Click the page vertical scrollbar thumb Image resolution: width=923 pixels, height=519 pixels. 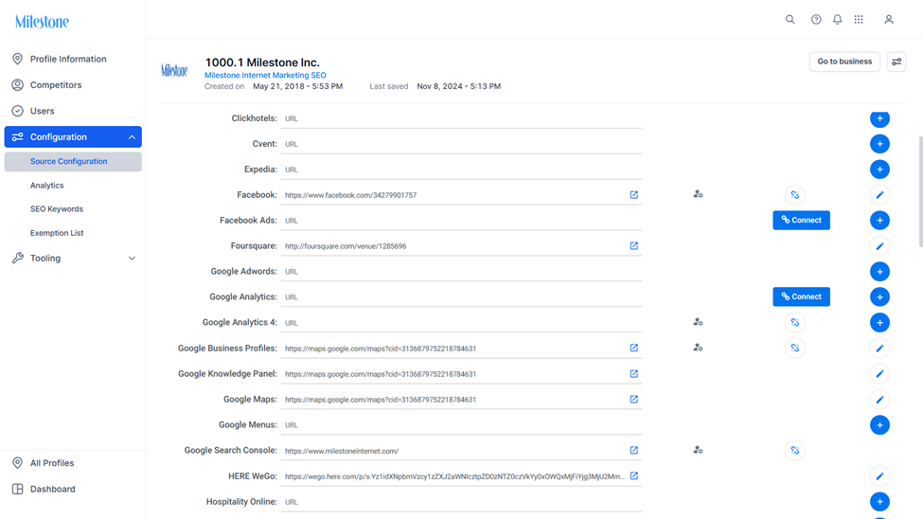click(920, 191)
